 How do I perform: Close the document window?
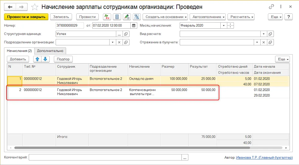coord(290,7)
